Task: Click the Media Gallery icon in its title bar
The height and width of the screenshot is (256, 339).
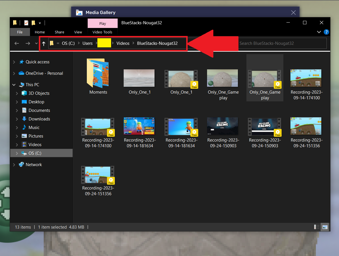Action: [79, 12]
